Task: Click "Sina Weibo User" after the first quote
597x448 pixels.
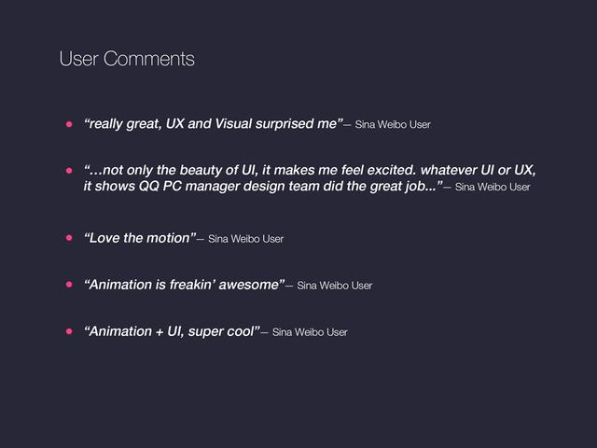Action: pos(393,124)
